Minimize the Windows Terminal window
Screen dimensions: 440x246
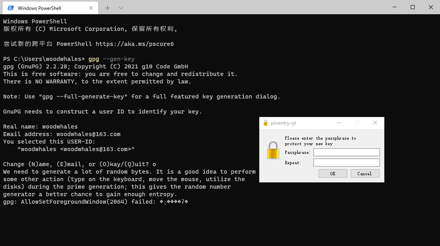[x=395, y=7]
